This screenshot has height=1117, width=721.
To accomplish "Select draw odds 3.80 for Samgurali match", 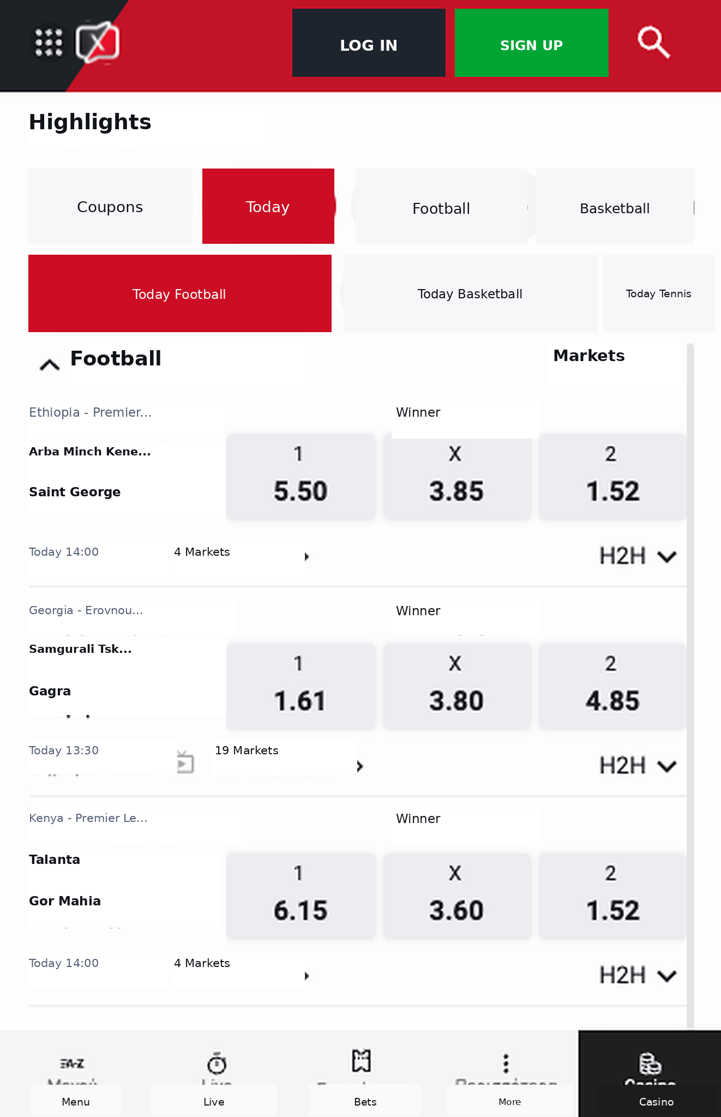I will point(456,686).
